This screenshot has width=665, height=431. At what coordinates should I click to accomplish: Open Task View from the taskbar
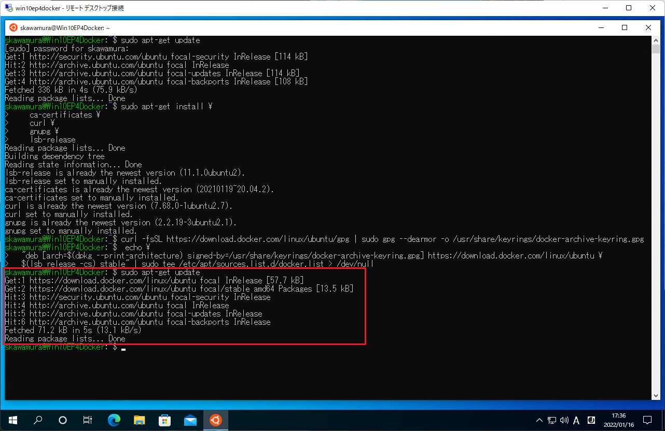tap(87, 420)
